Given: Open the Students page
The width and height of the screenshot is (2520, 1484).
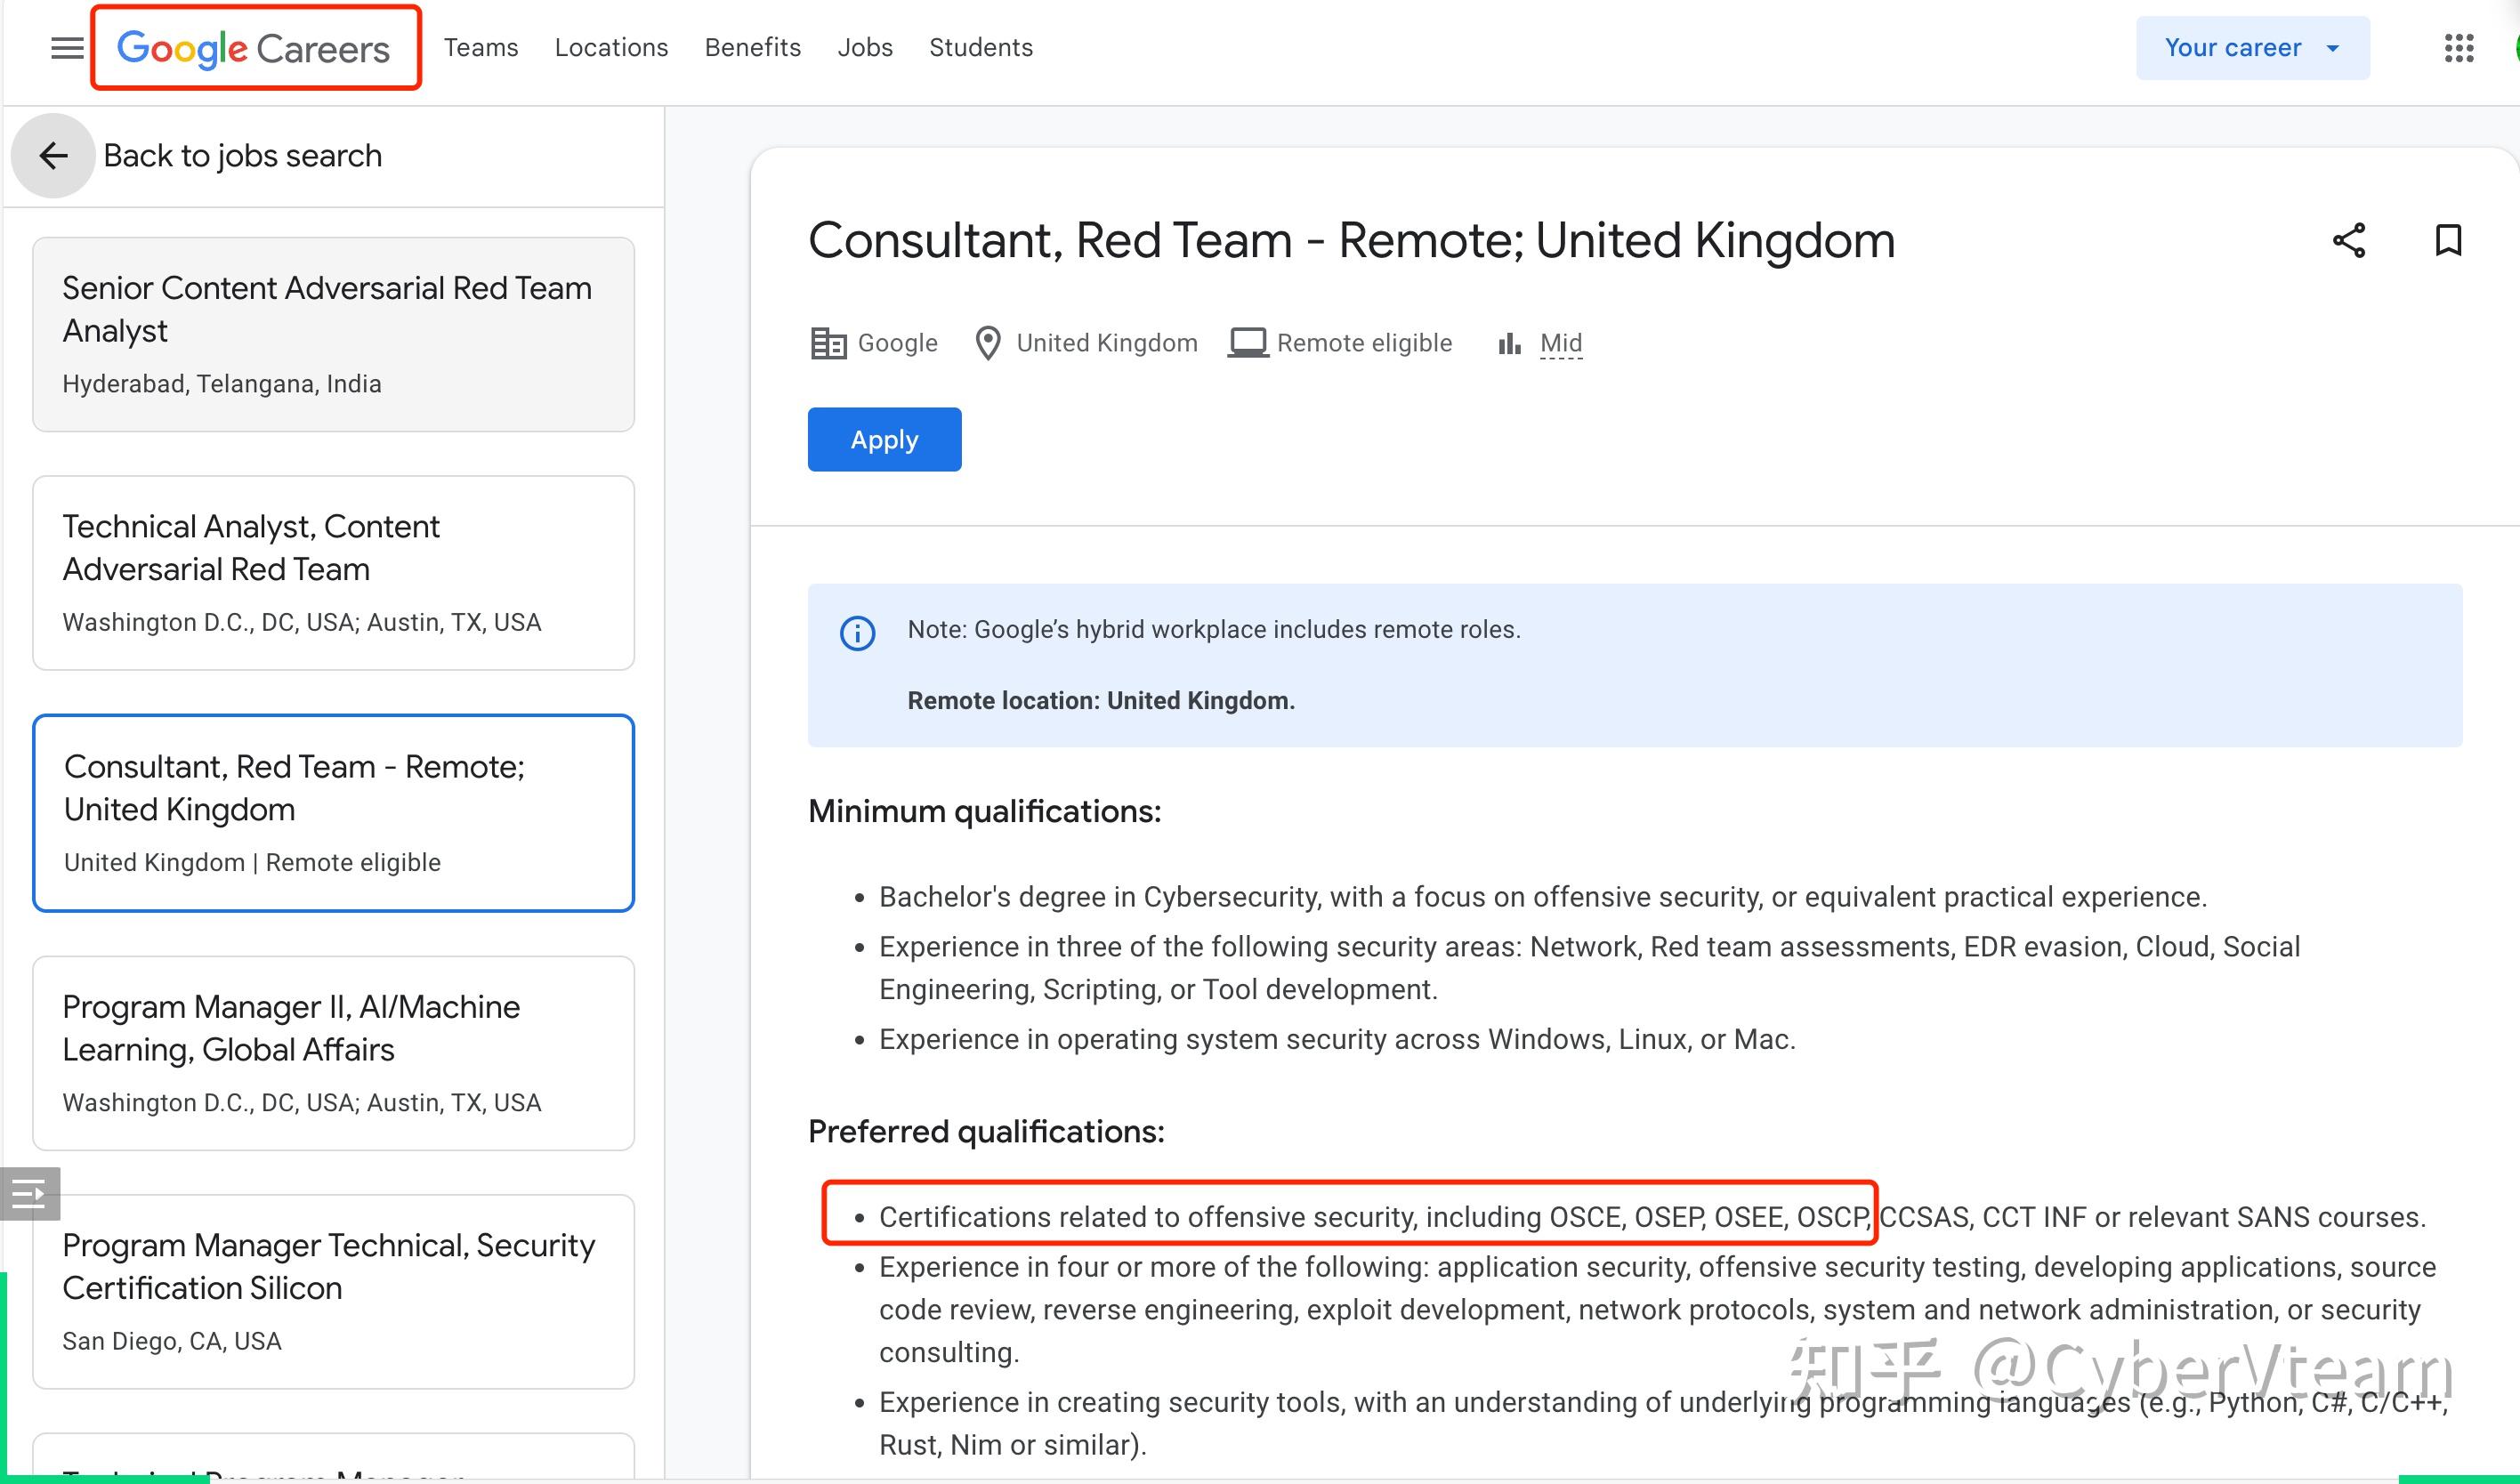Looking at the screenshot, I should 980,48.
